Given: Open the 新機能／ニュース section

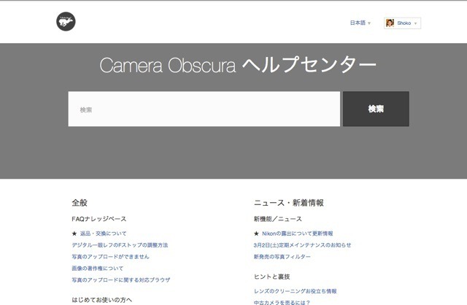Looking at the screenshot, I should coord(277,219).
